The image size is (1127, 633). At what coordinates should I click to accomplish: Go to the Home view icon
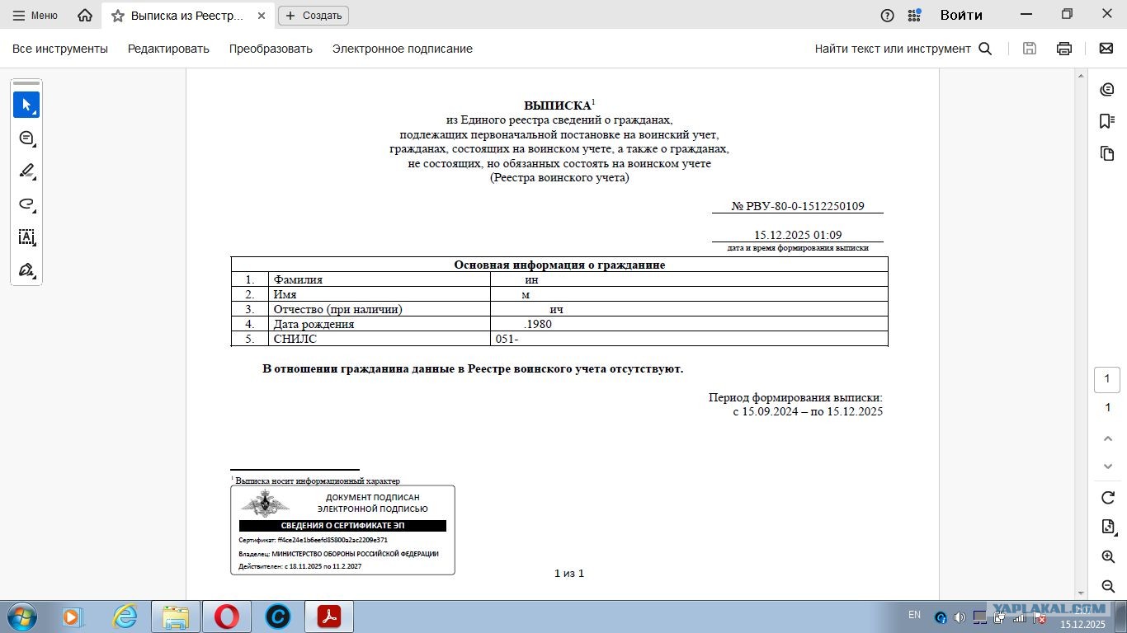pyautogui.click(x=84, y=15)
